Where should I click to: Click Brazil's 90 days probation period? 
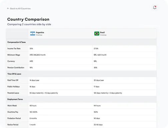tap(97, 118)
